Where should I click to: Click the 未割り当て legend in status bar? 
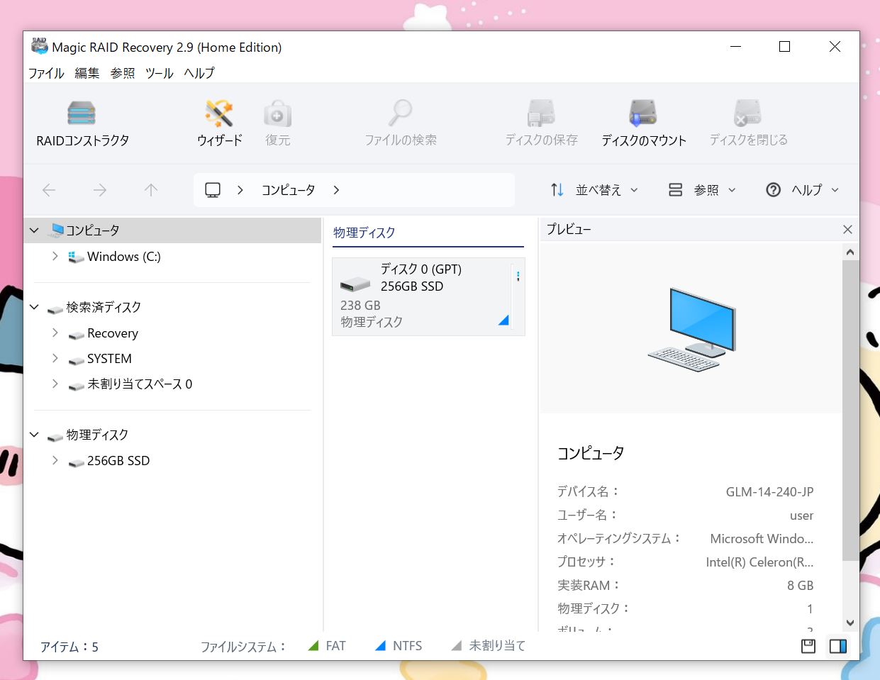pyautogui.click(x=489, y=646)
